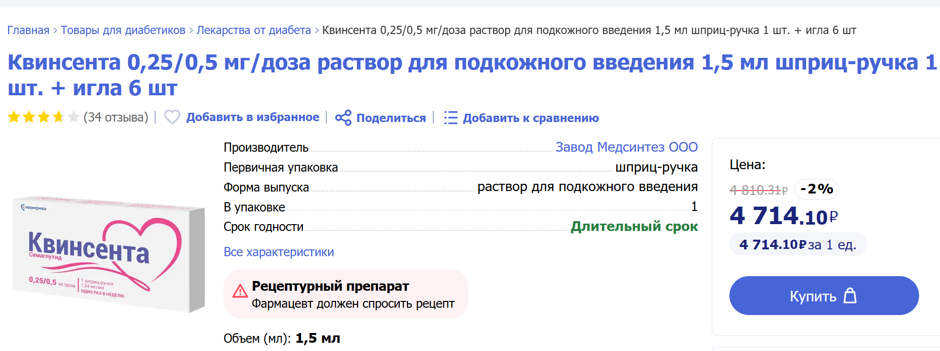Click the Форма выпуска label
The height and width of the screenshot is (351, 940).
point(266,187)
